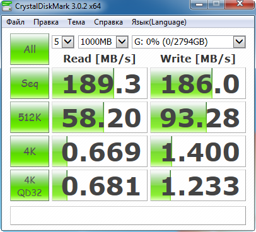Expand the 1000MB test size dropdown

(x=122, y=42)
